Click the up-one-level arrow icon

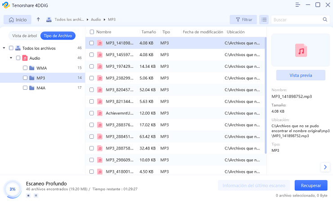pyautogui.click(x=38, y=20)
